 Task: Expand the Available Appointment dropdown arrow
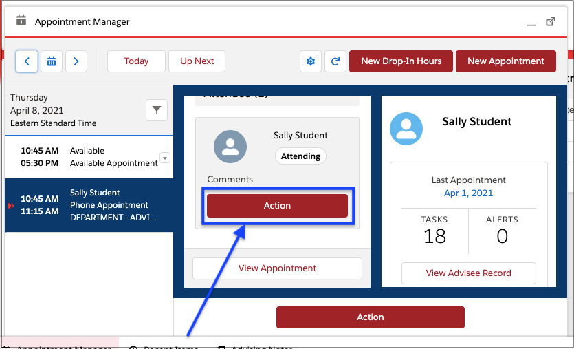pos(164,158)
